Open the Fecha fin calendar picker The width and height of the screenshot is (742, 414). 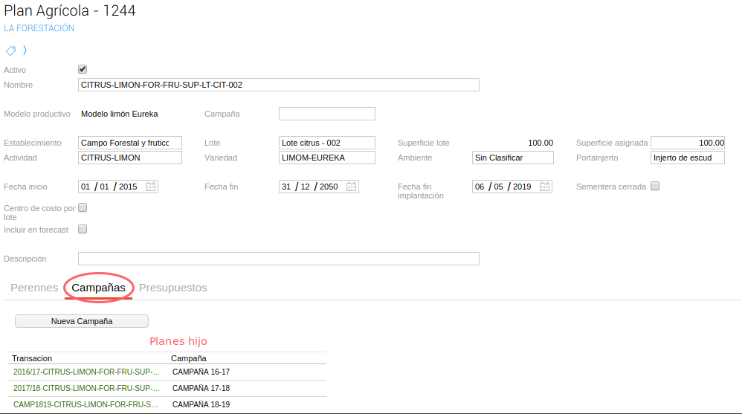click(x=351, y=187)
